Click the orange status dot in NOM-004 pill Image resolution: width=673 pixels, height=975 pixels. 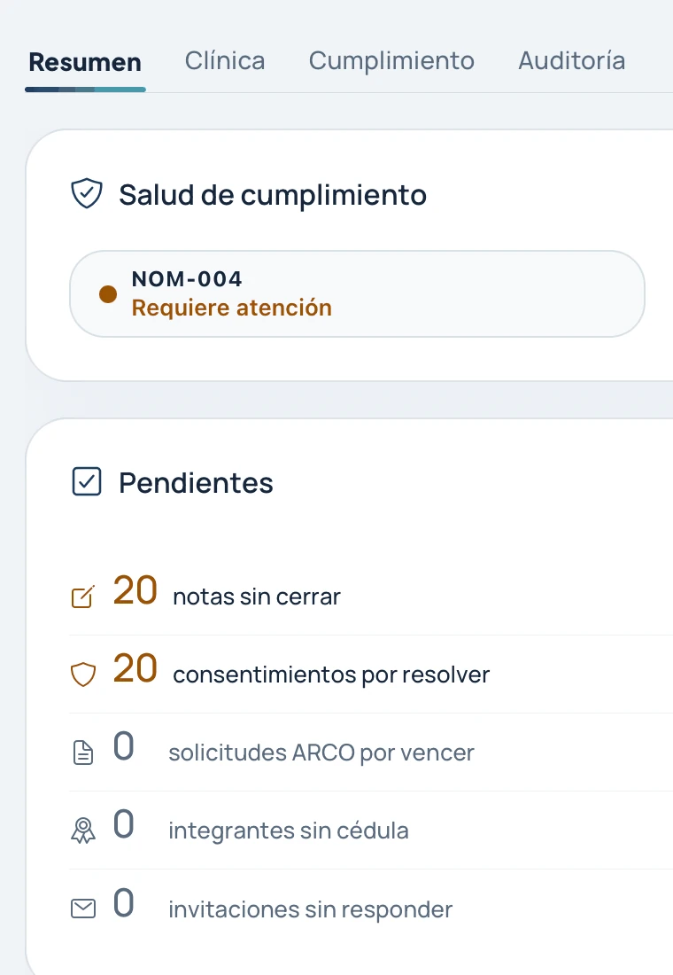tap(108, 294)
